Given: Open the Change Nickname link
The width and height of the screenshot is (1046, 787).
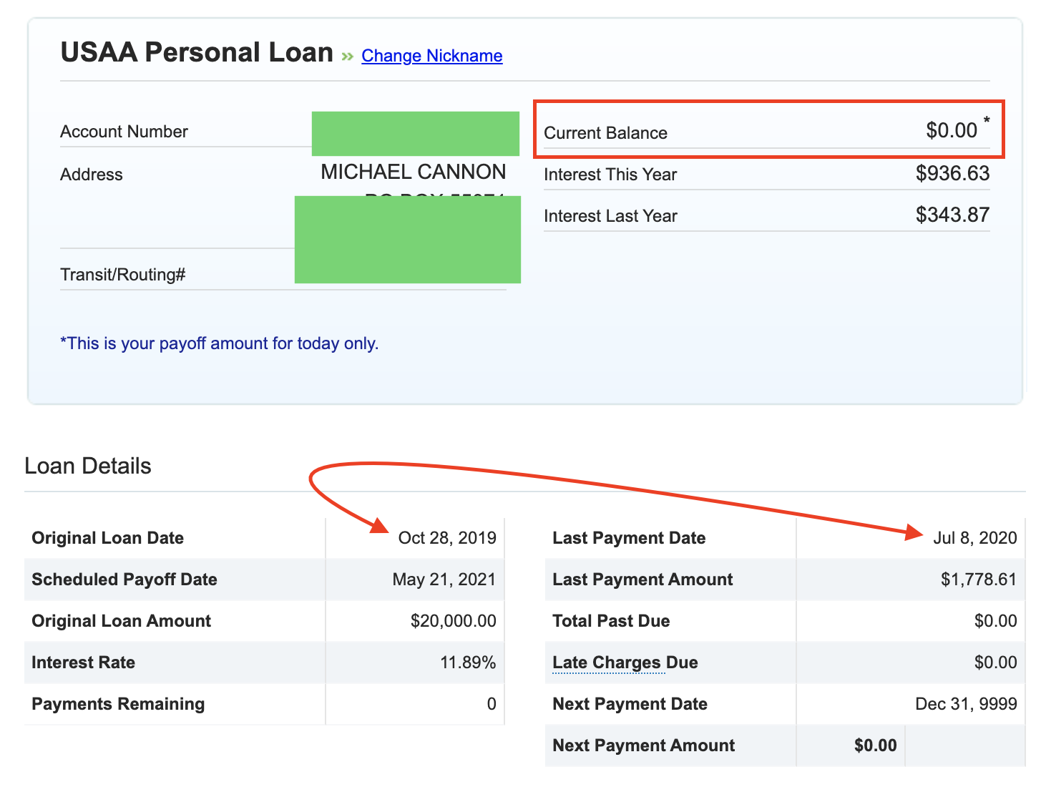Looking at the screenshot, I should [432, 56].
